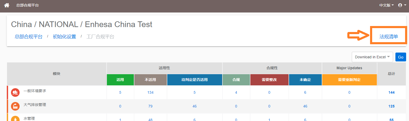Image resolution: width=409 pixels, height=121 pixels.
Task: Open 初始化设置 breadcrumb link
Action: pos(64,37)
